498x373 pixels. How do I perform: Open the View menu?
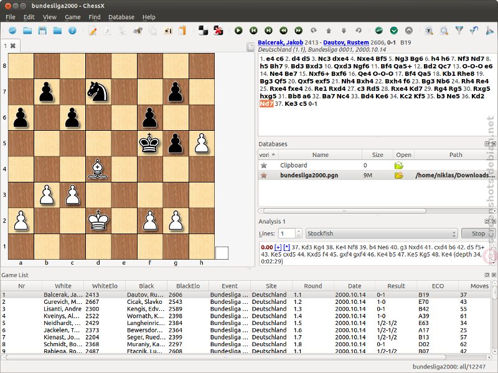tap(50, 17)
